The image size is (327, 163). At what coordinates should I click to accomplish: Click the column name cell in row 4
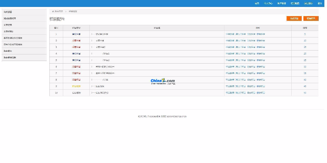(157, 54)
